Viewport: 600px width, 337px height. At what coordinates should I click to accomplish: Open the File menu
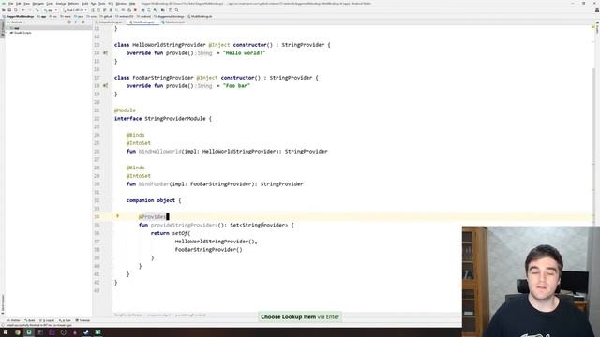(10, 4)
